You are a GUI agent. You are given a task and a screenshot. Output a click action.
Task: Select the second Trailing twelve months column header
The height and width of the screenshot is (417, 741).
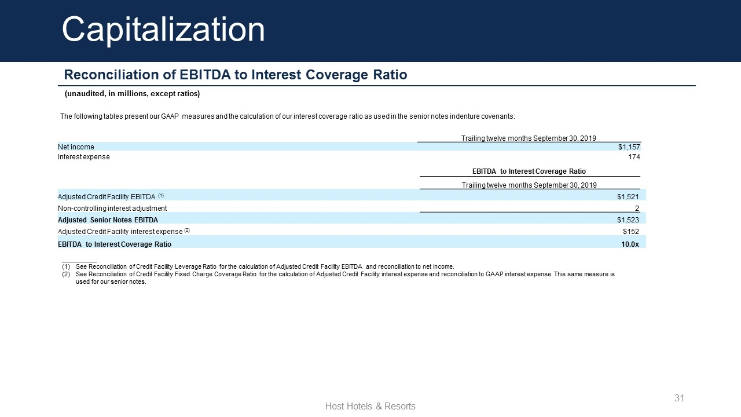(529, 185)
